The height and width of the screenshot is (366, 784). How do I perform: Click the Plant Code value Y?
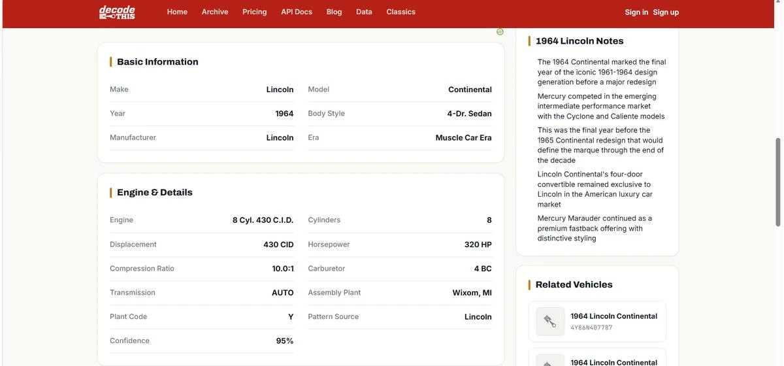point(291,317)
